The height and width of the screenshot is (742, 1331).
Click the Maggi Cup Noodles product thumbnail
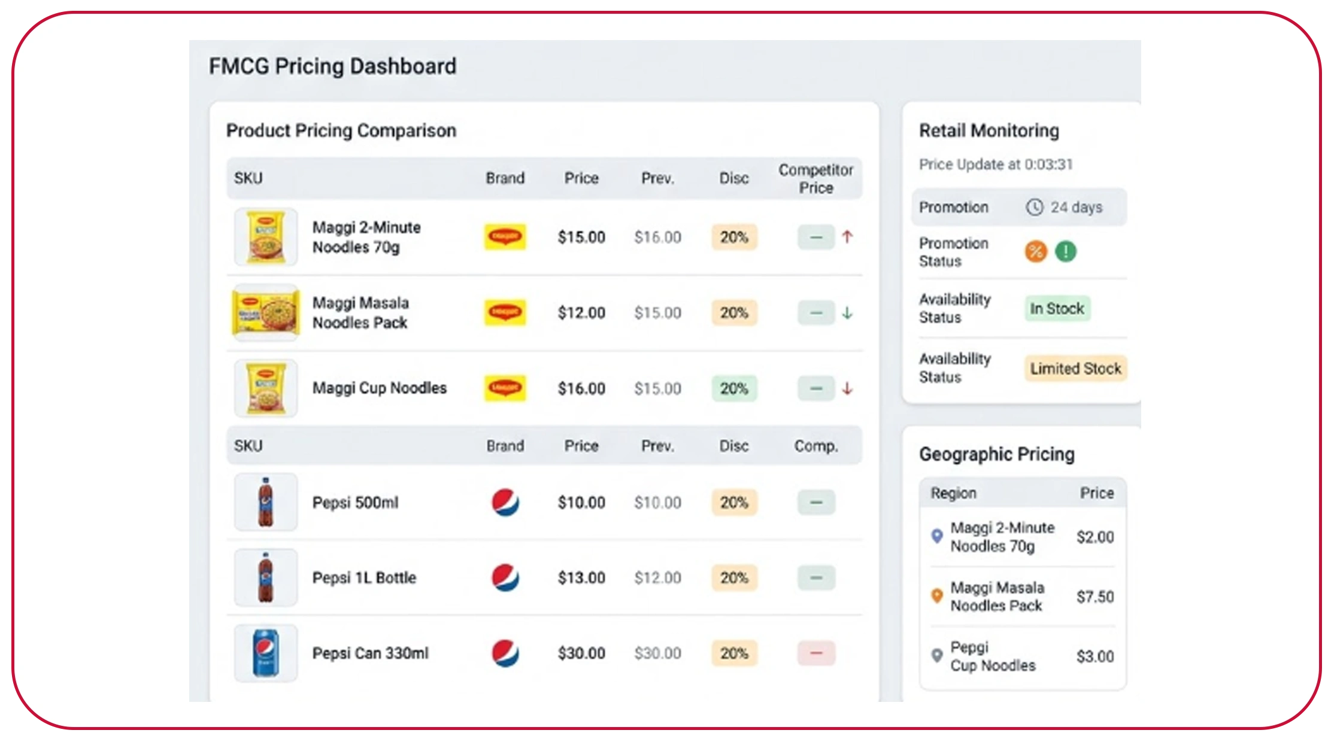pyautogui.click(x=266, y=388)
